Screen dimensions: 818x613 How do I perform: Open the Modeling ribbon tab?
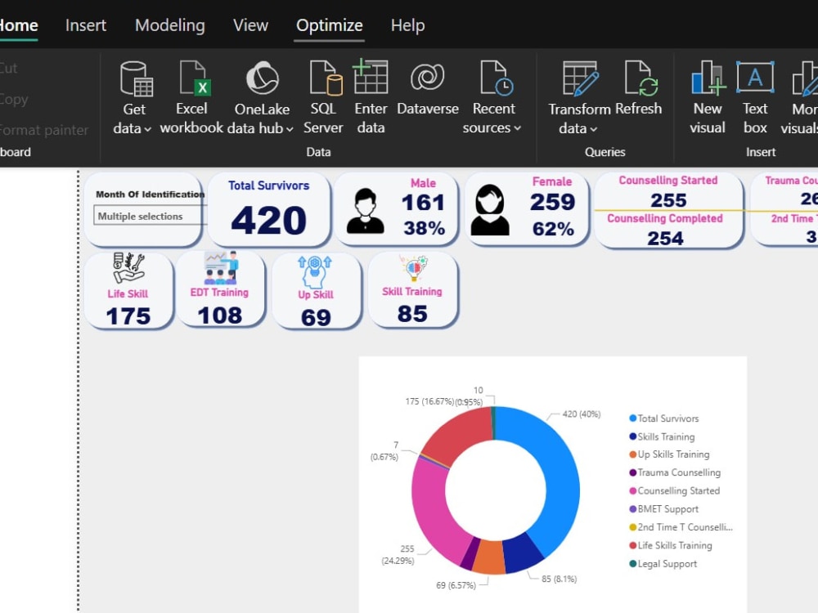pos(170,25)
